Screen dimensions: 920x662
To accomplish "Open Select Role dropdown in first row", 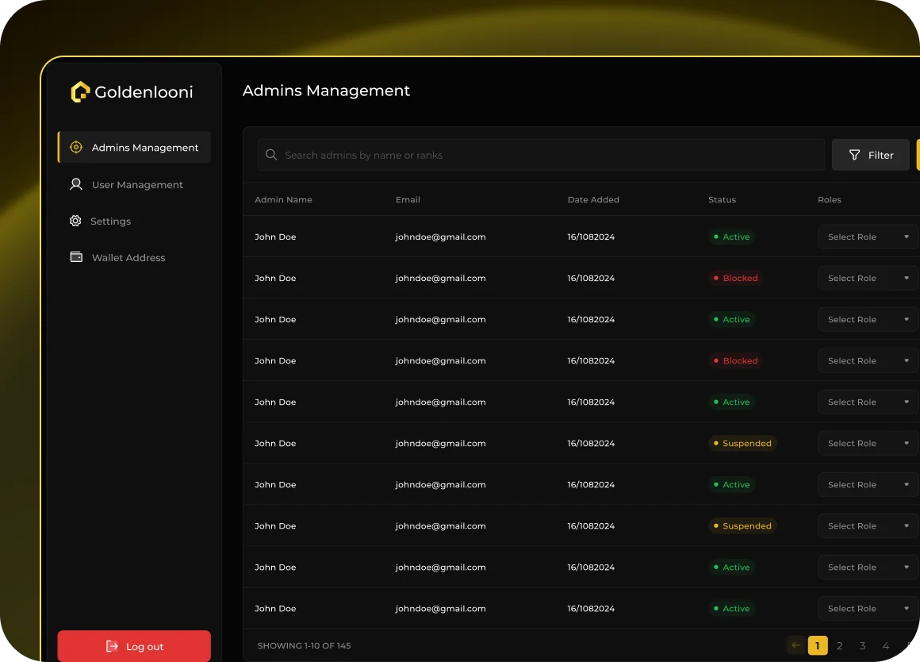I will 868,237.
